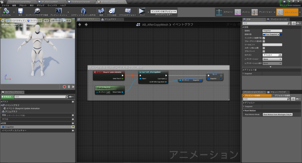The width and height of the screenshot is (302, 163).
Task: Click the Save toolbar icon
Action: (20, 11)
